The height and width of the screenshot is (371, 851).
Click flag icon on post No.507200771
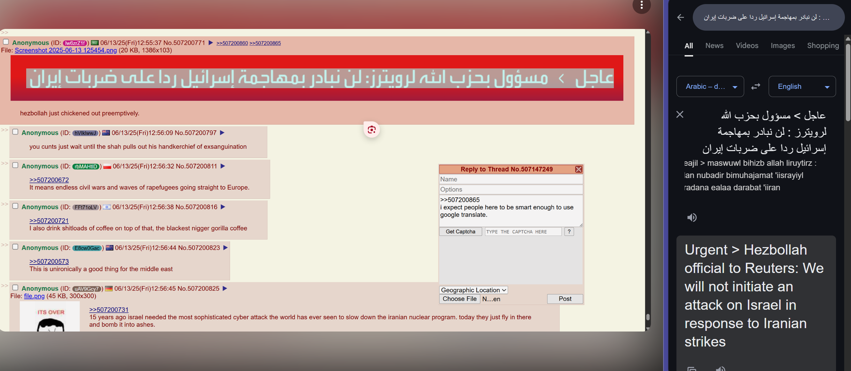coord(95,43)
